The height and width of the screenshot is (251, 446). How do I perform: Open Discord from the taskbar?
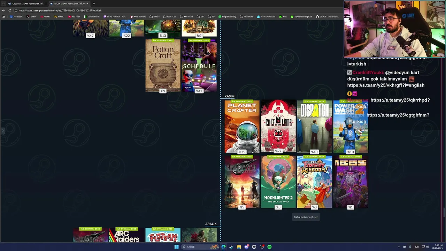tap(246, 247)
